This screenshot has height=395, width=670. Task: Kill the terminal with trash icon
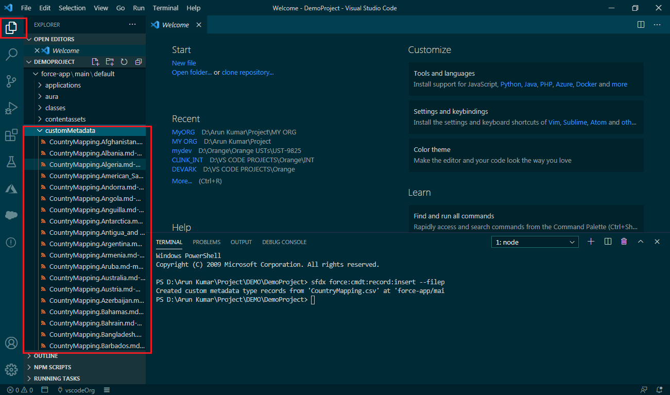tap(624, 242)
